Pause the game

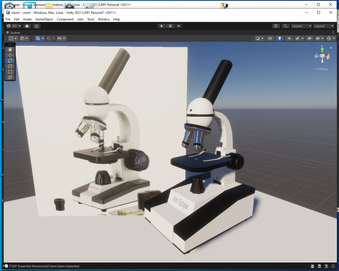tap(170, 26)
